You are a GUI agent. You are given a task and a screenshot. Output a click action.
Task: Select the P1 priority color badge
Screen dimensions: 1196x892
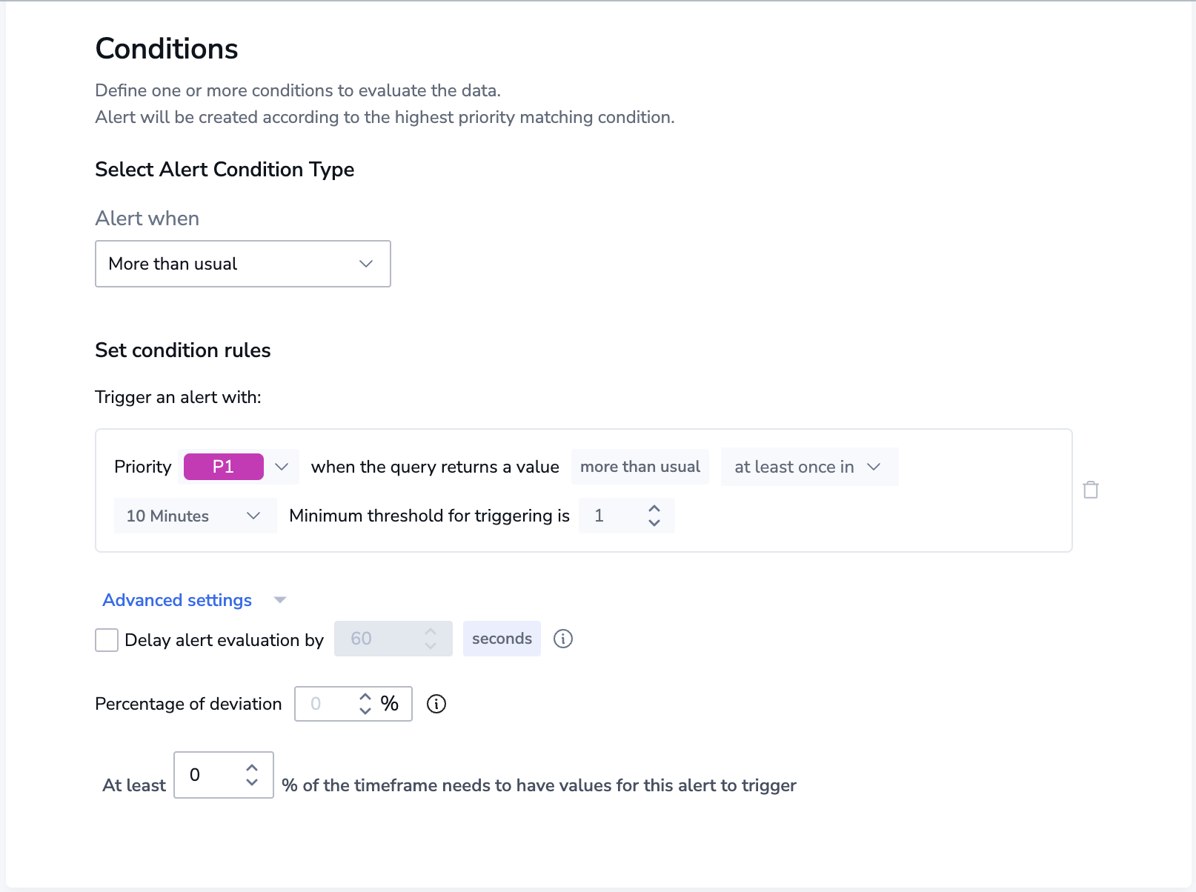224,467
